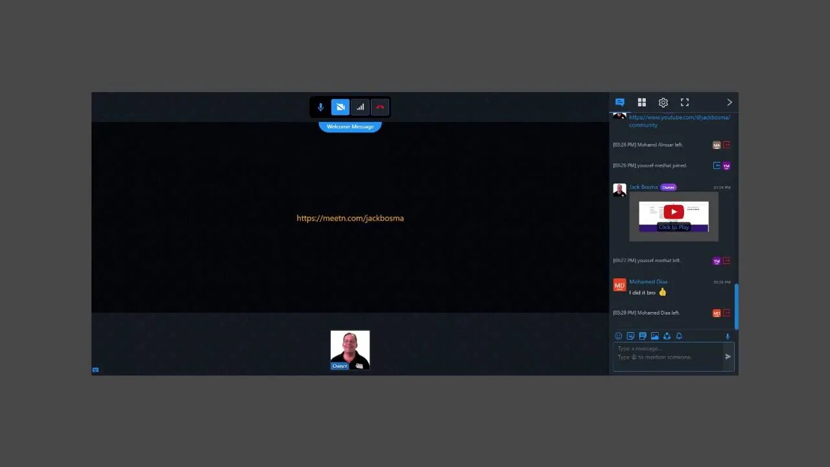Screen dimensions: 830x467
Task: Click the Mohamd Alnssar left notice
Action: [x=648, y=145]
